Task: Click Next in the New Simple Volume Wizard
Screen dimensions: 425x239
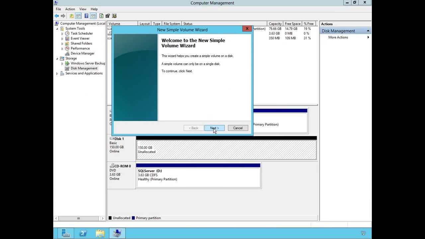Action: coord(214,128)
